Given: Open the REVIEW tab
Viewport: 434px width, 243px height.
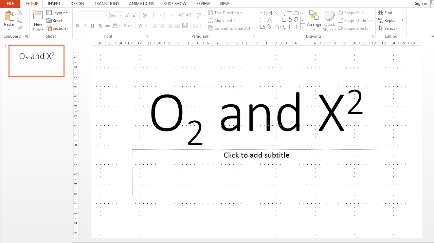Looking at the screenshot, I should (203, 4).
